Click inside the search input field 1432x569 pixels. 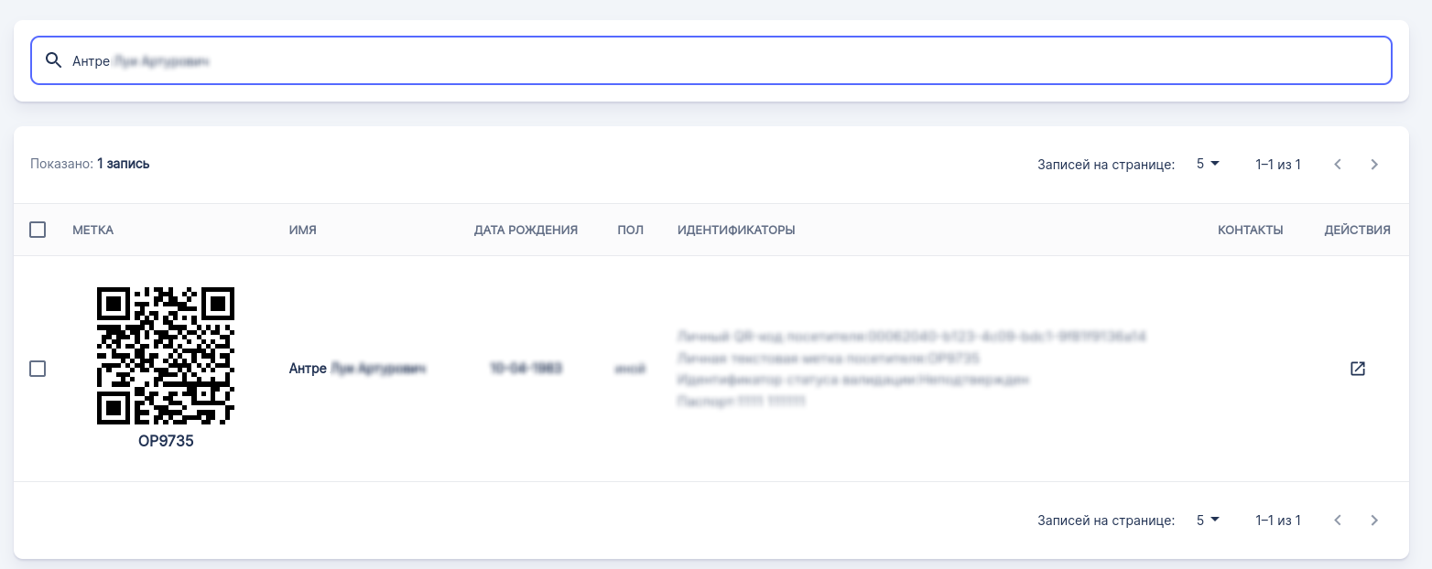(366, 59)
